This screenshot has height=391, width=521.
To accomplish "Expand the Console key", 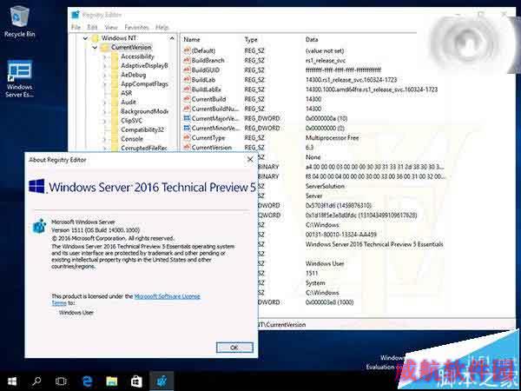I will 104,139.
